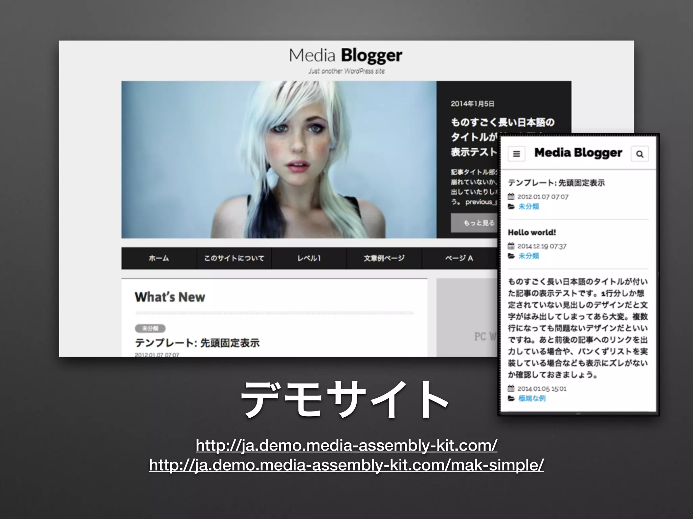Open the このサイトについて menu item
This screenshot has width=693, height=519.
[234, 258]
